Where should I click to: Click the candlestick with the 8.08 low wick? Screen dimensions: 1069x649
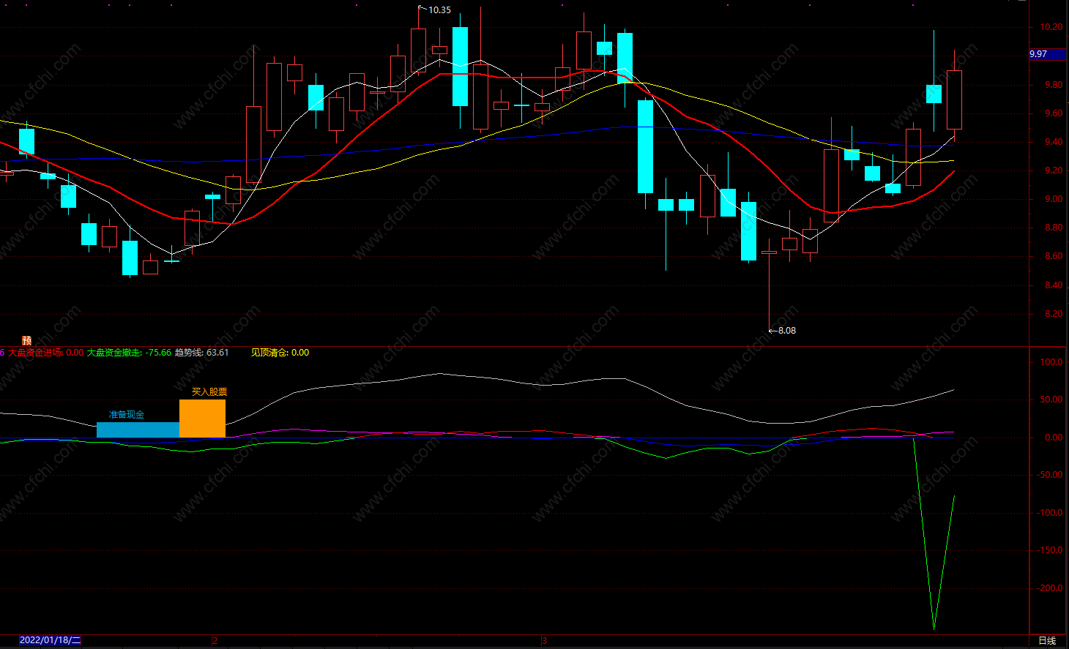770,284
